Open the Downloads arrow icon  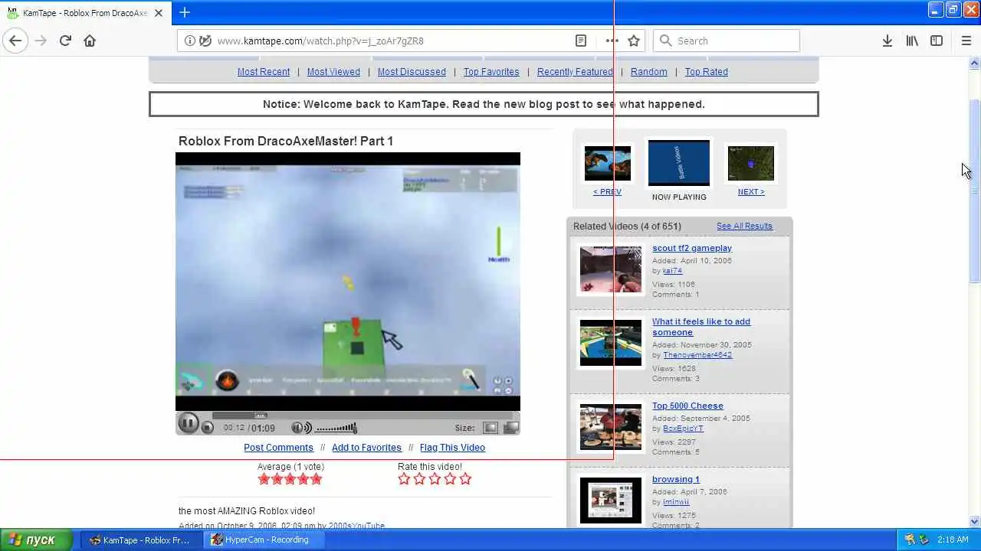pyautogui.click(x=887, y=41)
